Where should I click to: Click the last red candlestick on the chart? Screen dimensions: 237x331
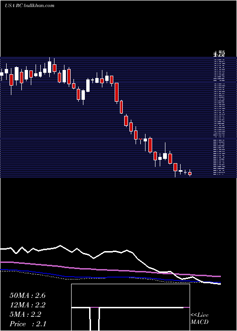(x=190, y=174)
